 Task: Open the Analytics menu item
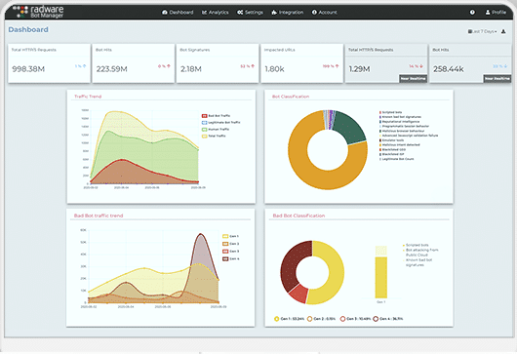pyautogui.click(x=215, y=13)
